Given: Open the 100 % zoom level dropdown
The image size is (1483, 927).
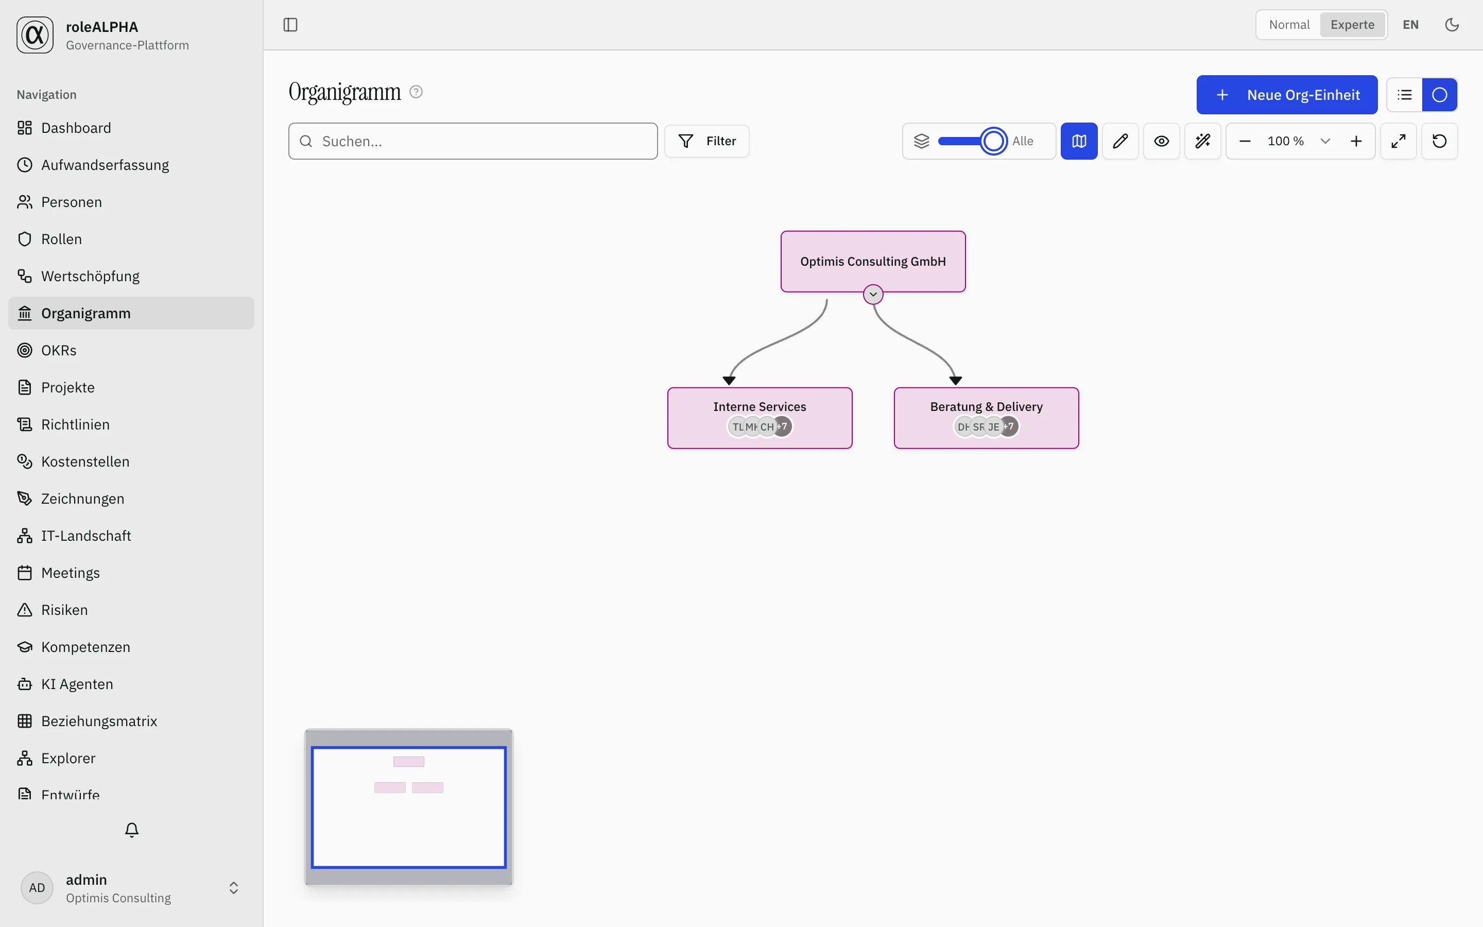Looking at the screenshot, I should tap(1299, 141).
